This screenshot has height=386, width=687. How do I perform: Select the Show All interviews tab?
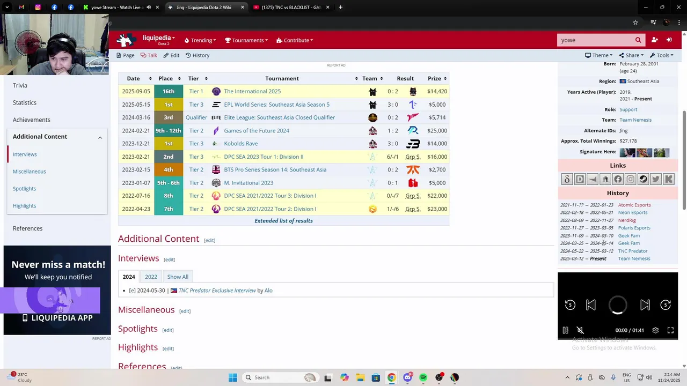point(178,277)
